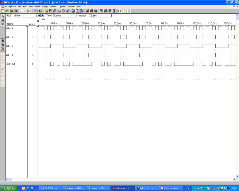The height and width of the screenshot is (191, 239).
Task: Open the Assign menu
Action: 45,7
